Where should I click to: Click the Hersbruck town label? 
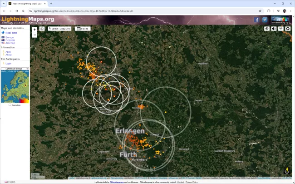click(184, 149)
